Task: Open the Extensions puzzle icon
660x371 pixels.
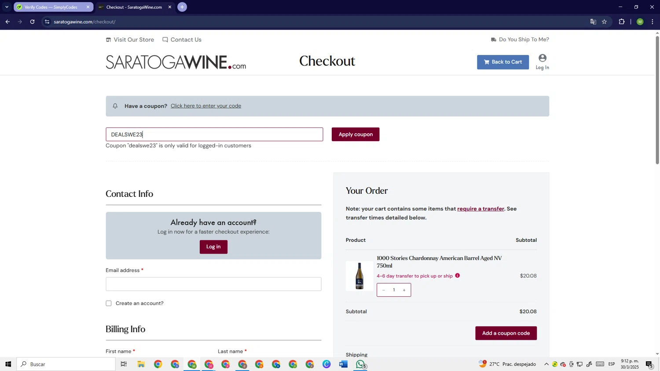Action: coord(622,22)
